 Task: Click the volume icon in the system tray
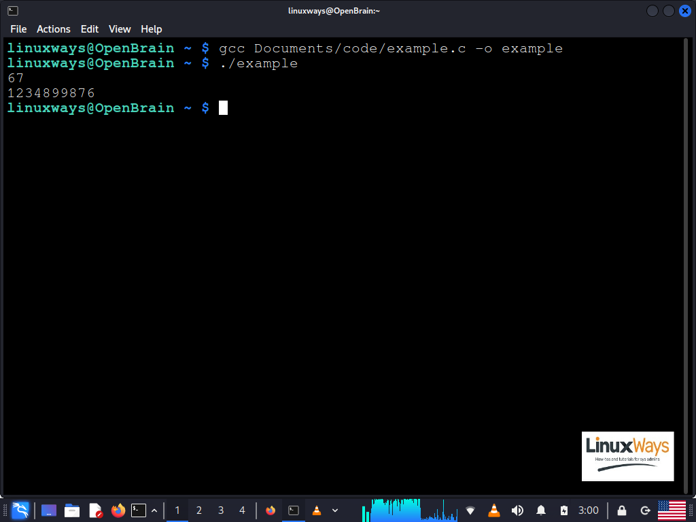click(x=517, y=510)
